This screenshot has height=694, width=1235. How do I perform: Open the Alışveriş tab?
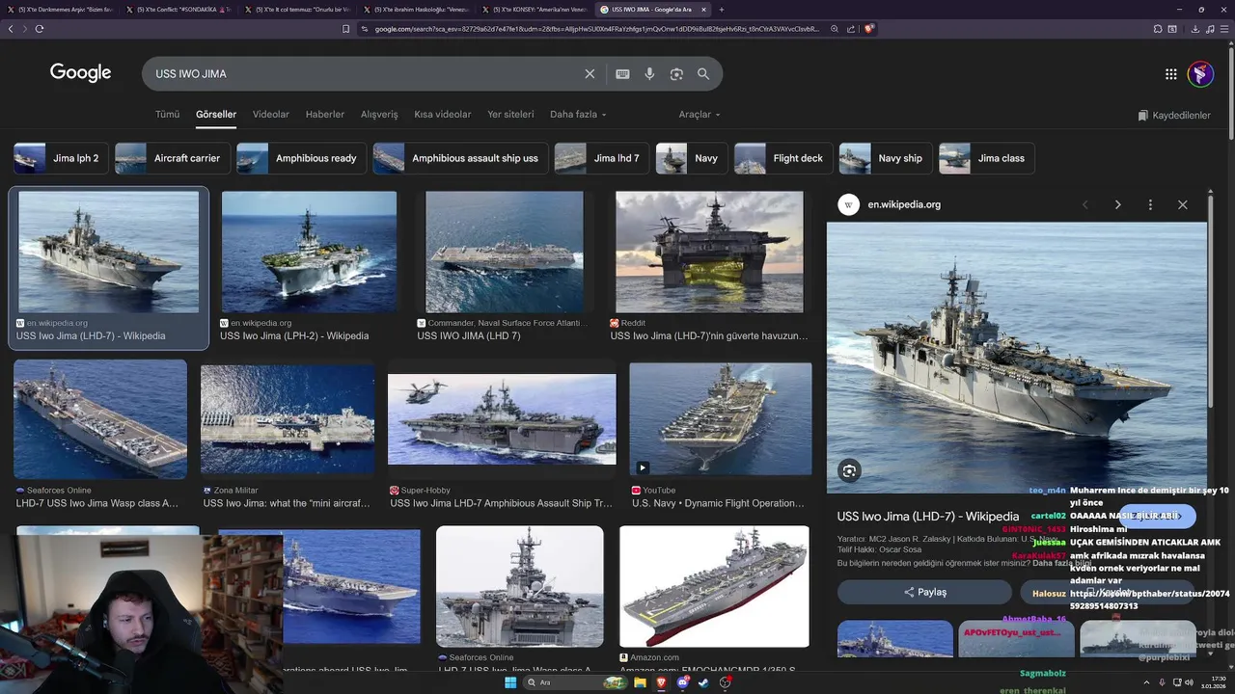click(x=379, y=115)
